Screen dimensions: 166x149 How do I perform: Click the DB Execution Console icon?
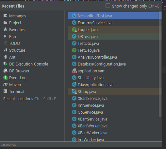[5, 64]
